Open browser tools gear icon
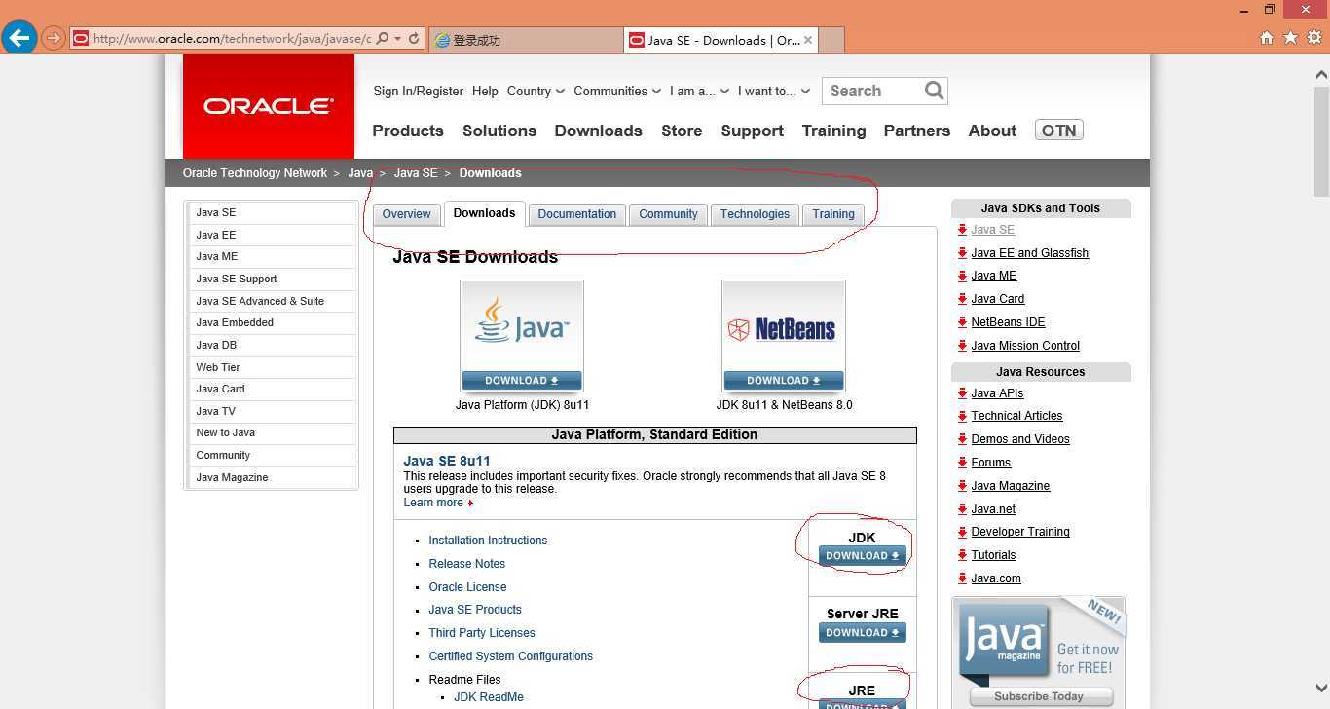Image resolution: width=1330 pixels, height=709 pixels. tap(1313, 38)
